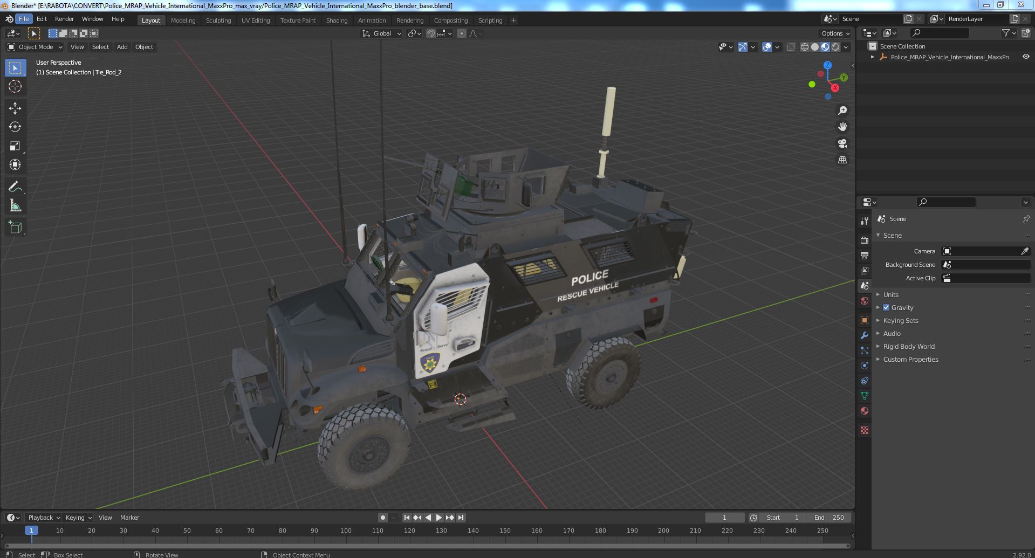
Task: Expand Rigid Body World panel
Action: point(909,346)
